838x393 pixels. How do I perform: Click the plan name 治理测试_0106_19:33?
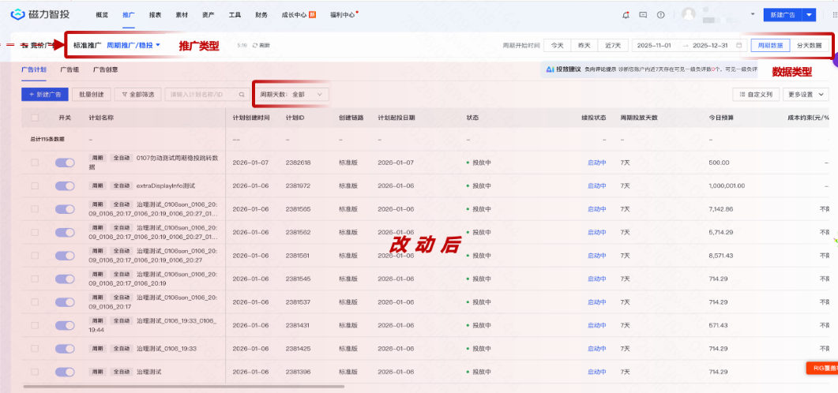(167, 349)
